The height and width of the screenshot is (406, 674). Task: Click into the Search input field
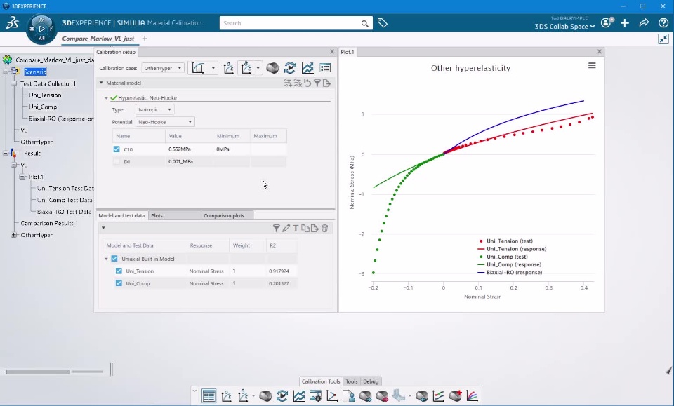[x=290, y=23]
